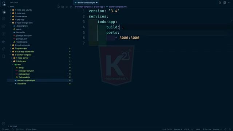Screen dimensions: 233x131
Task: Click the main* git branch indicator in the status bar
Action: [x=6, y=130]
